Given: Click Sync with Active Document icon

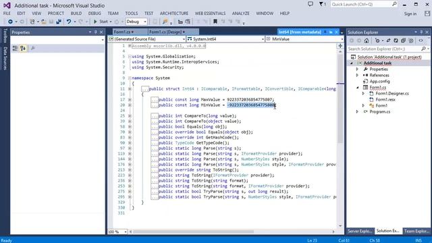Looking at the screenshot, I should pyautogui.click(x=389, y=40).
